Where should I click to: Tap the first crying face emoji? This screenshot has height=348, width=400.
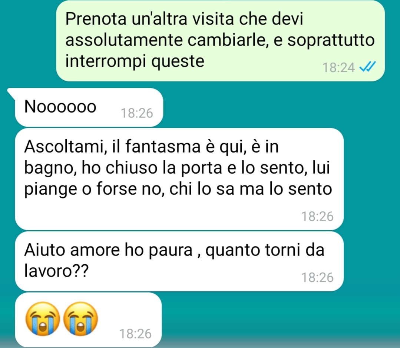coord(43,319)
